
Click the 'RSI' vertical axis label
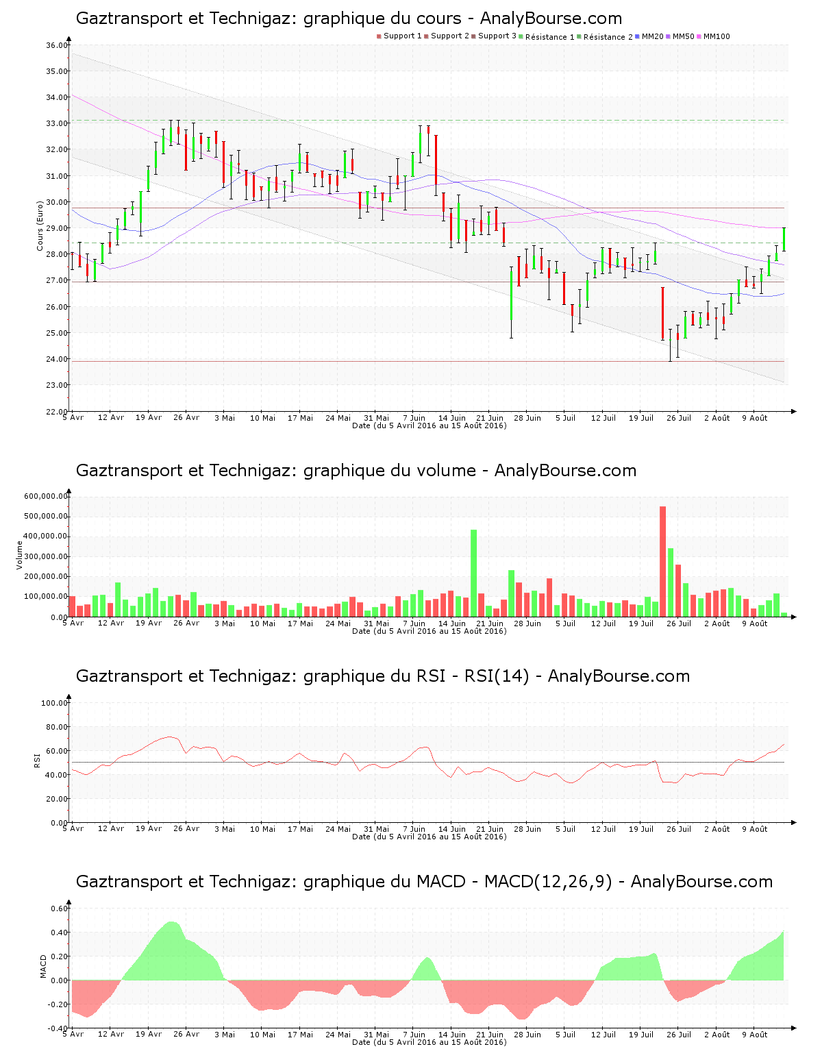tap(37, 760)
